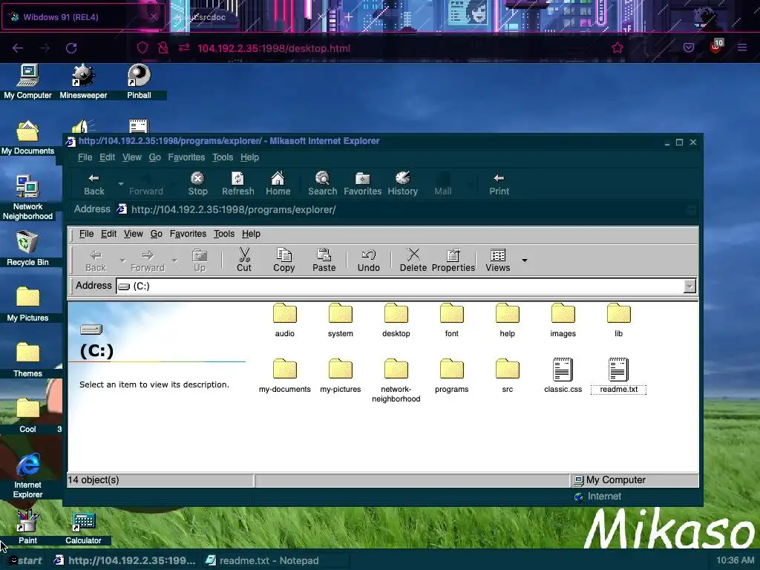Open the explorer Tools menu
Image resolution: width=760 pixels, height=570 pixels.
pyautogui.click(x=224, y=234)
